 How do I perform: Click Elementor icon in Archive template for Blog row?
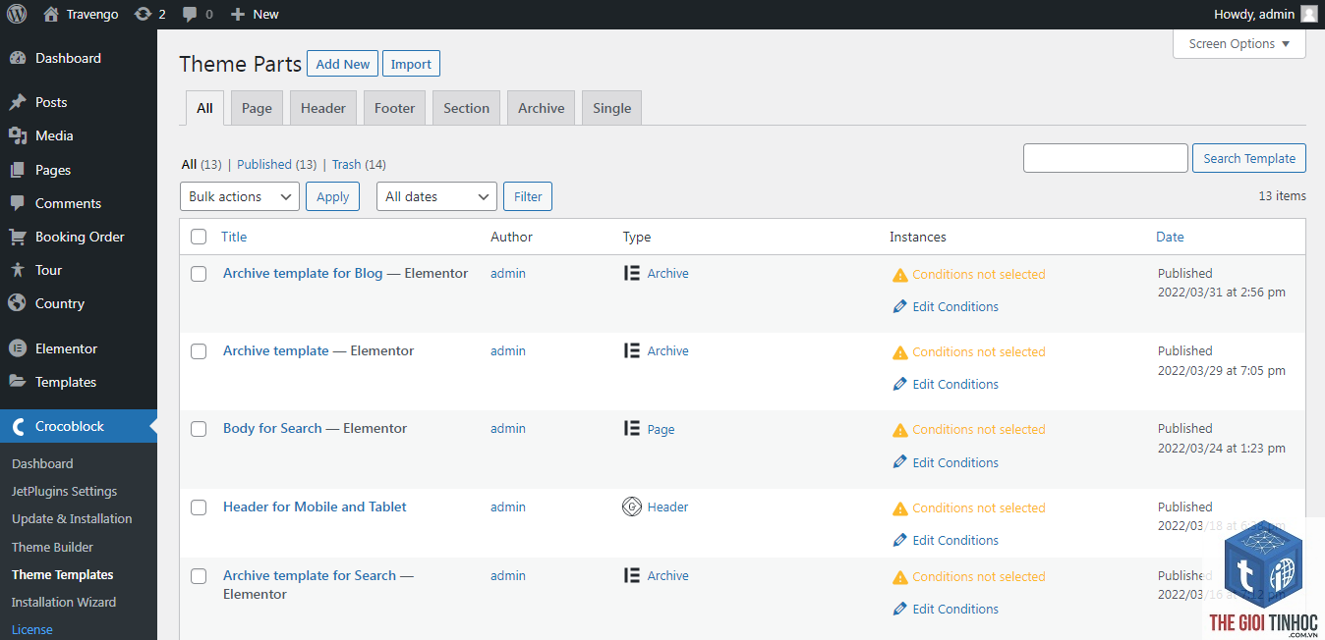[x=632, y=273]
